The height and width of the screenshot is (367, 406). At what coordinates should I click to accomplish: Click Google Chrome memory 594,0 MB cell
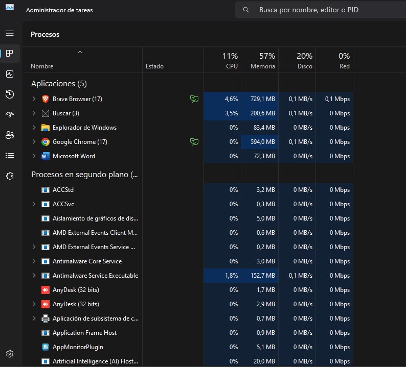click(260, 142)
